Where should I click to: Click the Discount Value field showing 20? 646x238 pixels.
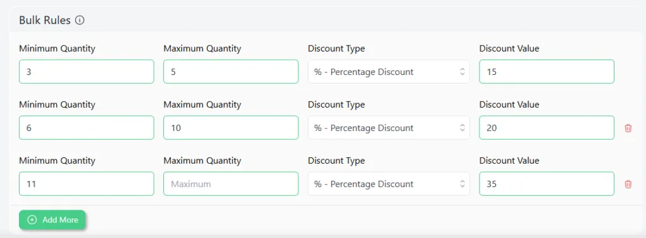(x=547, y=127)
